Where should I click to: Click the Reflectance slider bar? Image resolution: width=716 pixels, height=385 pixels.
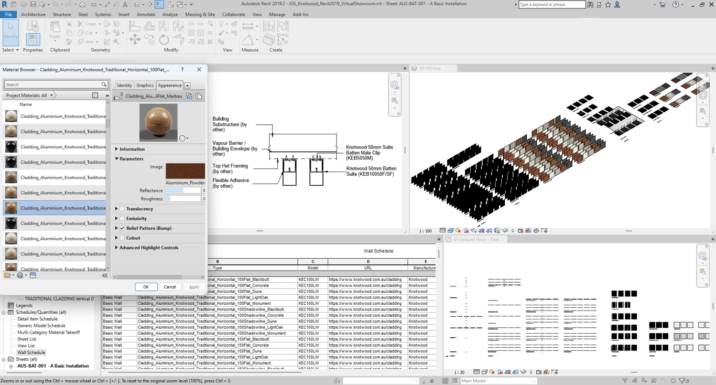183,191
